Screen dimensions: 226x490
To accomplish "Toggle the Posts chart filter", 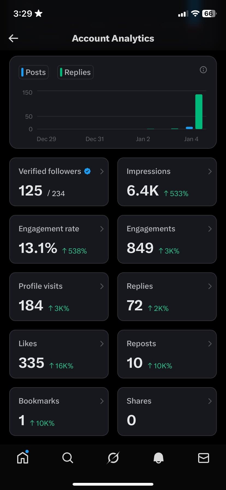I will pyautogui.click(x=34, y=72).
